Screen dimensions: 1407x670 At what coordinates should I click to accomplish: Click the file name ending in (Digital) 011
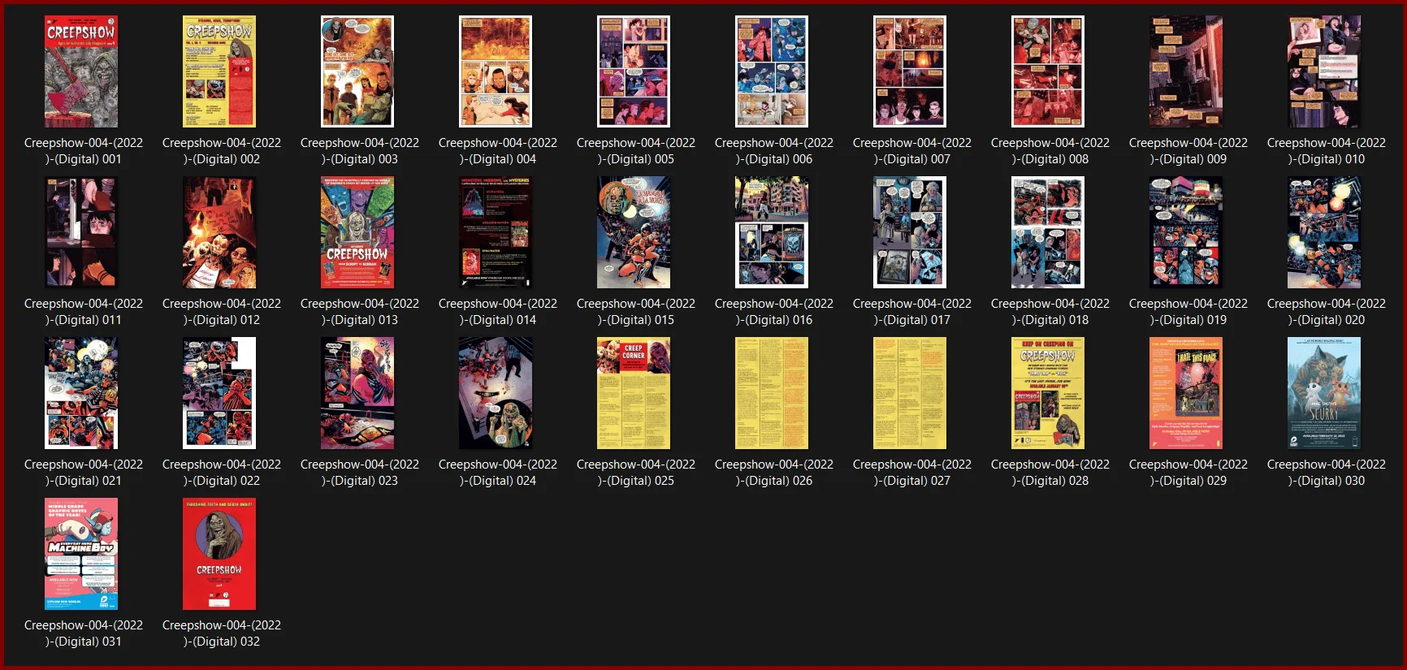[x=84, y=312]
